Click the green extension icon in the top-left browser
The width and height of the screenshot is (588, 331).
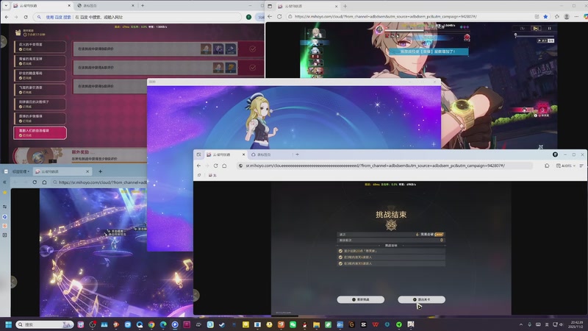pyautogui.click(x=248, y=17)
